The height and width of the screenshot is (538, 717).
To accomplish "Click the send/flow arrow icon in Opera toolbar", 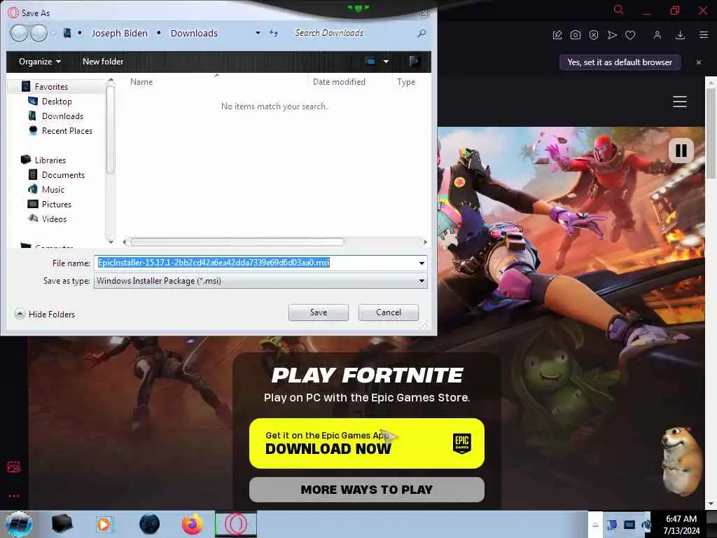I will pos(612,35).
